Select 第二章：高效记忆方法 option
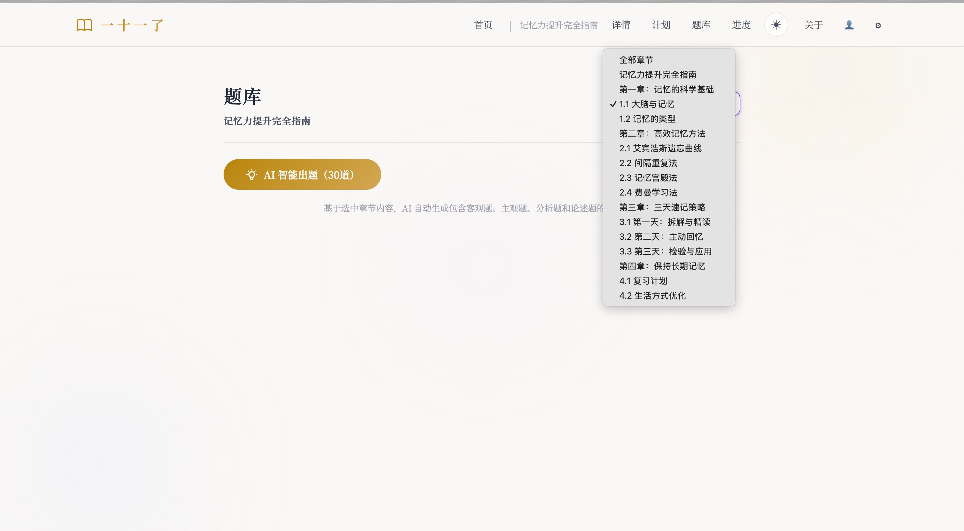Screen dimensions: 964x531 point(669,134)
